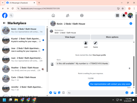The width and height of the screenshot is (137, 103).
Task: Open Task View on taskbar
Action: pyautogui.click(x=10, y=100)
